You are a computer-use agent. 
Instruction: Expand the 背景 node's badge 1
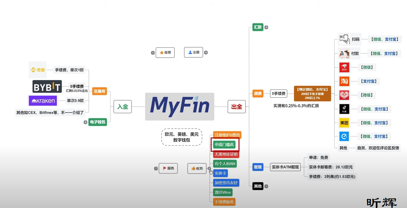pyautogui.click(x=153, y=53)
